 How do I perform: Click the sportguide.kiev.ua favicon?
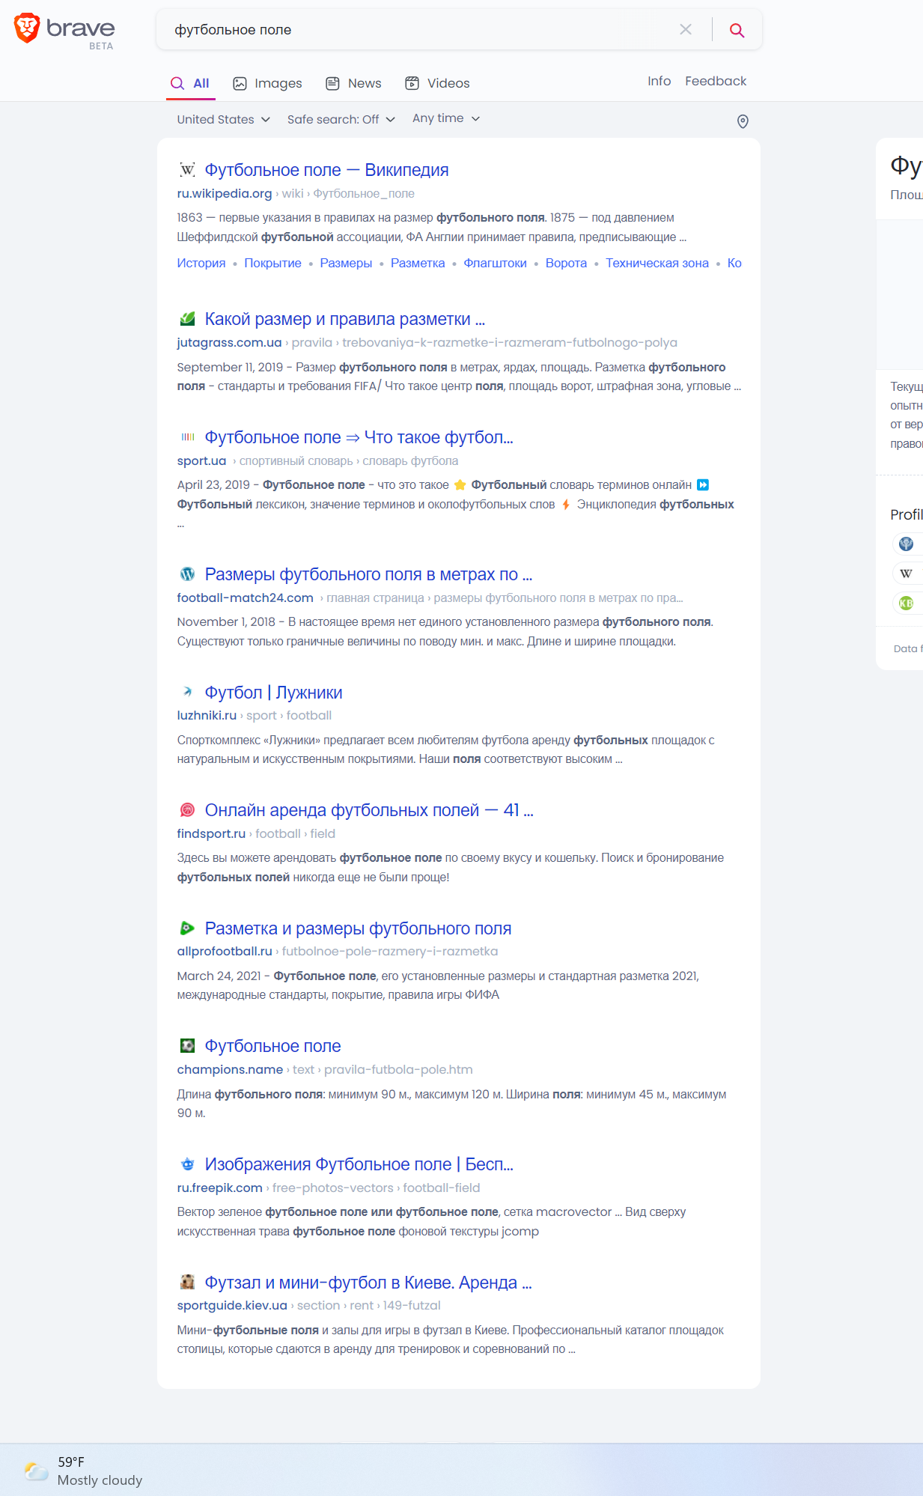(x=187, y=1282)
